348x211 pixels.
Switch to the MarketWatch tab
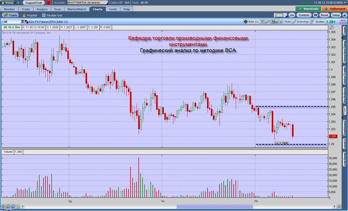click(x=77, y=9)
